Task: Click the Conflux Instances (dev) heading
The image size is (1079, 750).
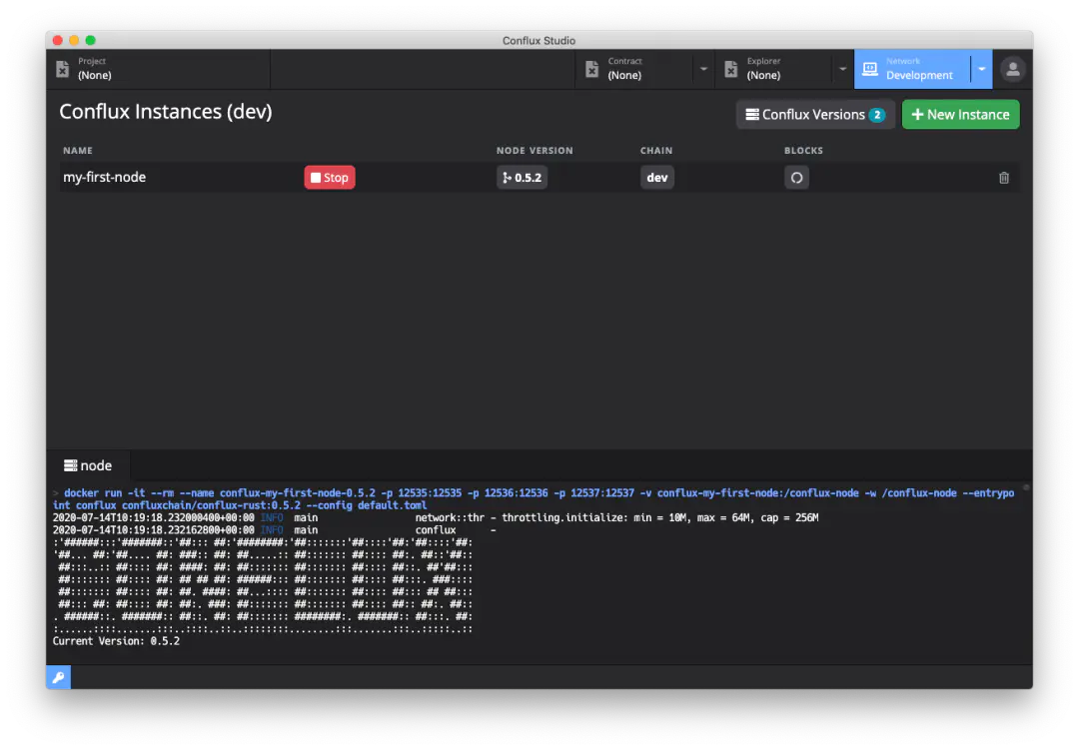Action: [166, 112]
